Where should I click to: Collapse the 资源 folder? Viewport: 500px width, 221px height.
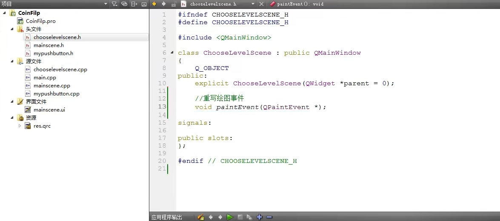[12, 118]
